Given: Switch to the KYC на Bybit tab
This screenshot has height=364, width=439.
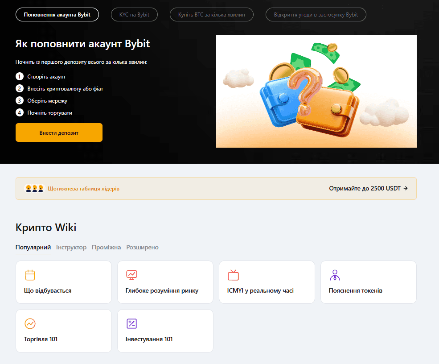Looking at the screenshot, I should point(135,15).
